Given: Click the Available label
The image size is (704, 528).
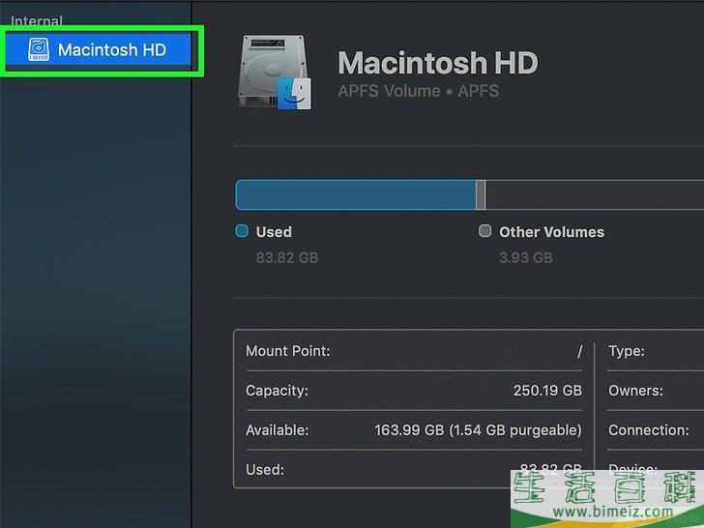Looking at the screenshot, I should 277,430.
